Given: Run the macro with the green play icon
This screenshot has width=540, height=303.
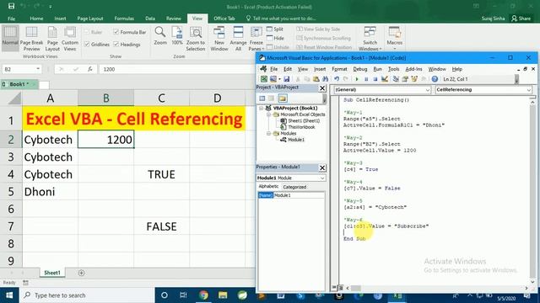Looking at the screenshot, I should coord(357,79).
